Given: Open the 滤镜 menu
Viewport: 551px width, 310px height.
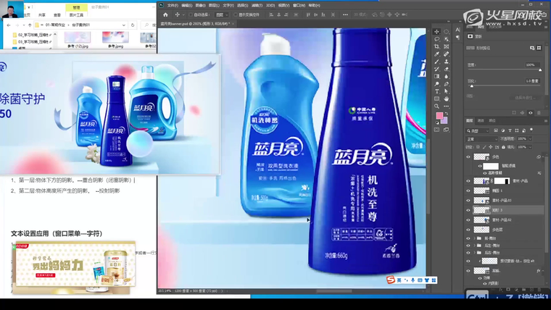Looking at the screenshot, I should pyautogui.click(x=255, y=5).
